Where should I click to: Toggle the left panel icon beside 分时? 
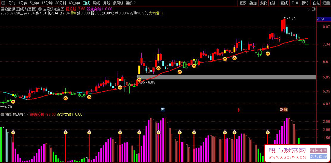click(4, 3)
